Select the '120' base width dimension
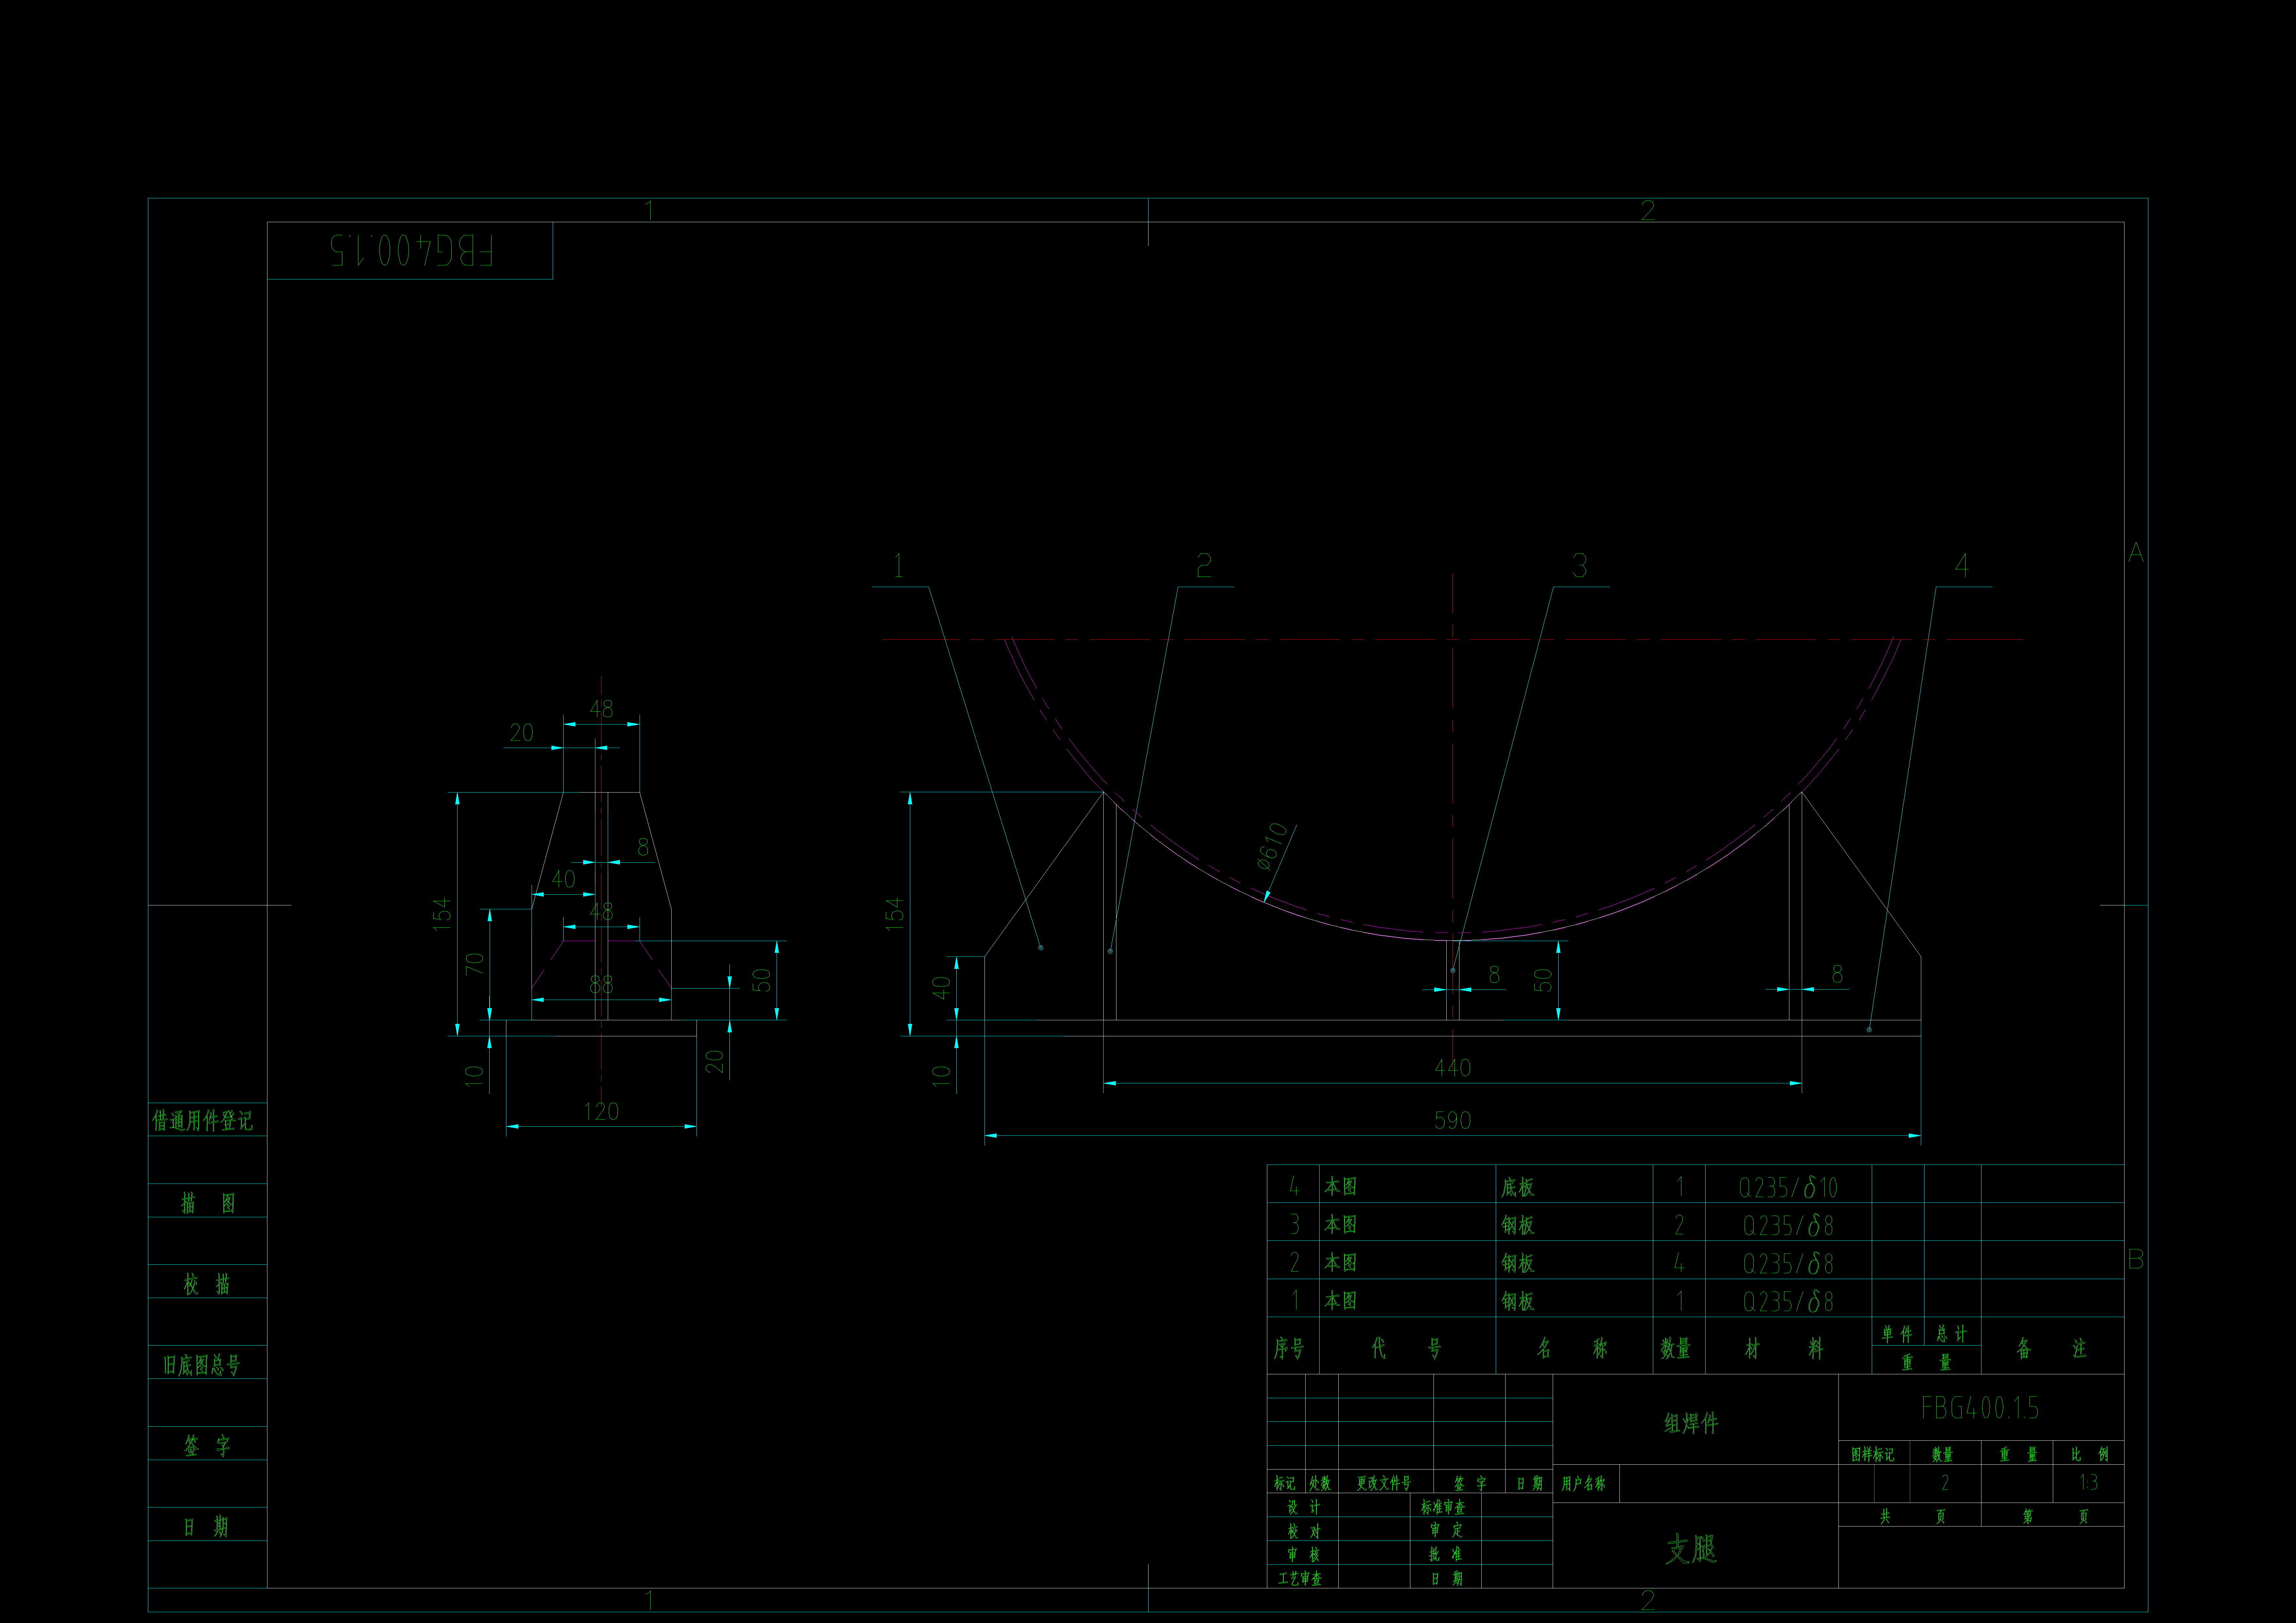This screenshot has width=2296, height=1623. (x=601, y=1111)
